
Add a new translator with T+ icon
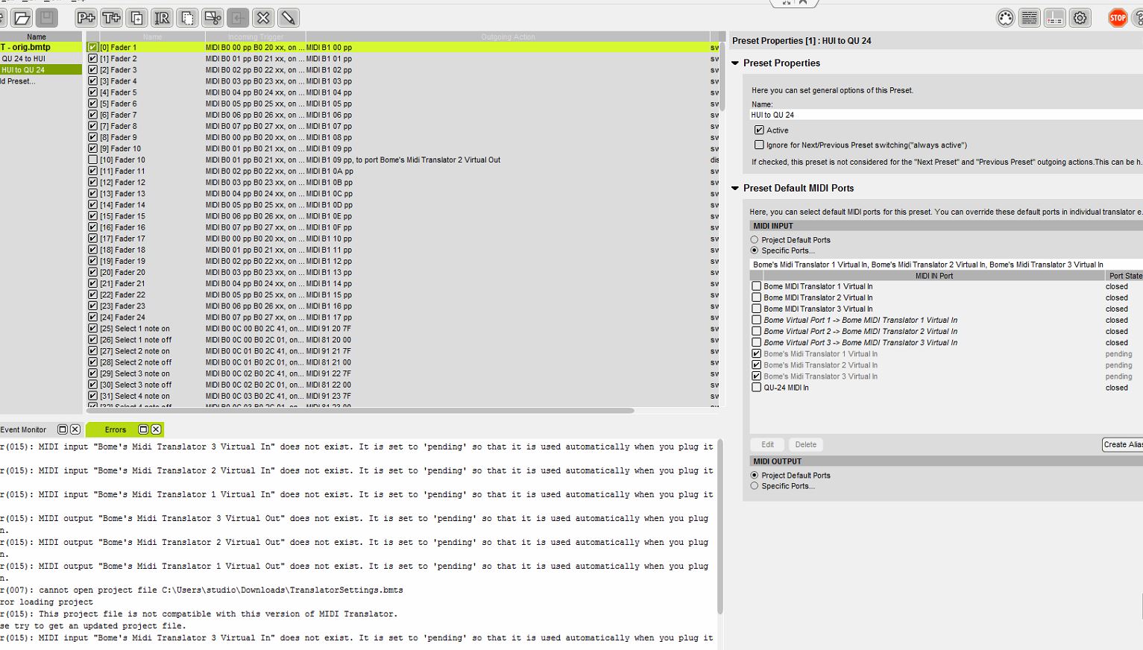click(x=111, y=18)
